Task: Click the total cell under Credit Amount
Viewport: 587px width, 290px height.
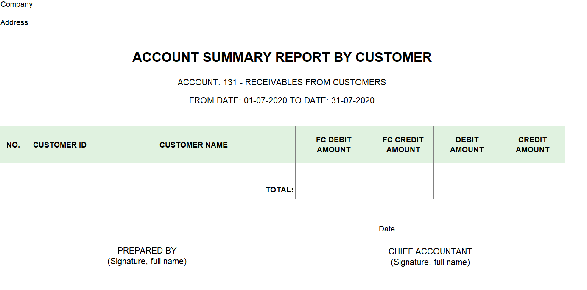Action: tap(533, 190)
